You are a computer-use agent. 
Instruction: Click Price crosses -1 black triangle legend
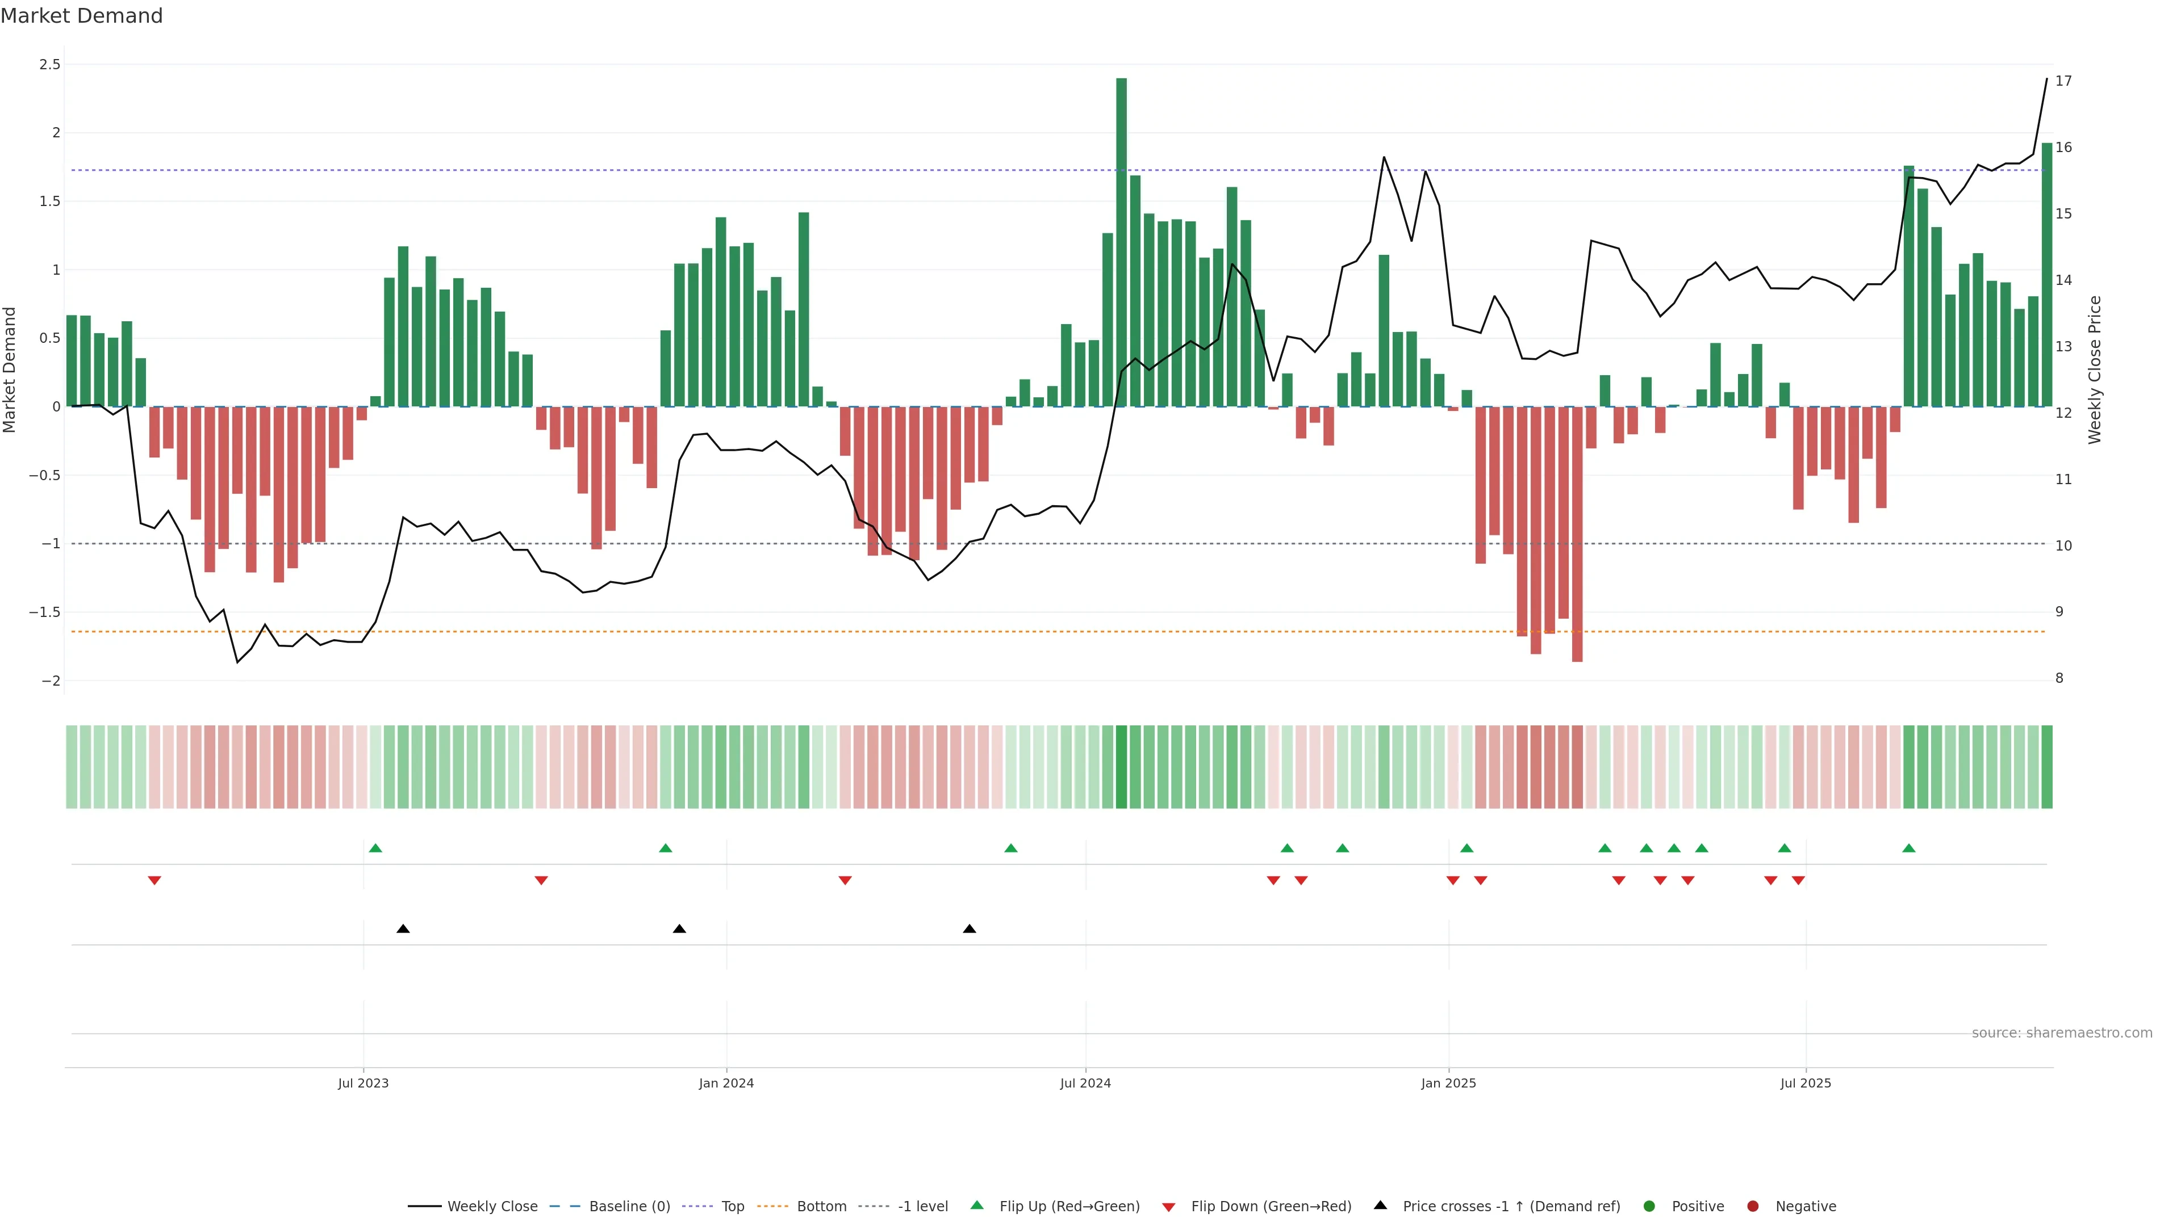(x=1380, y=1206)
